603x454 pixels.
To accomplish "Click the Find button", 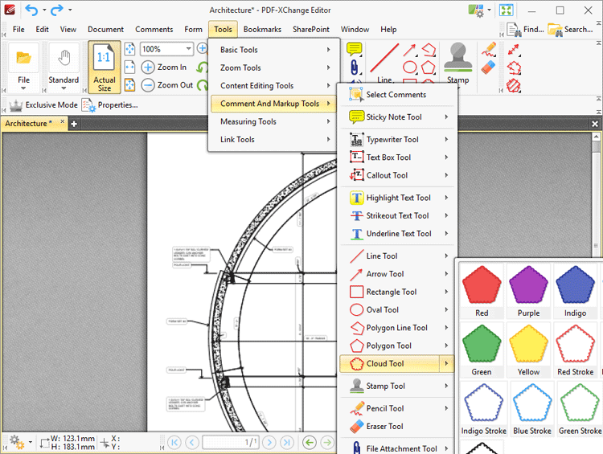I will (525, 30).
